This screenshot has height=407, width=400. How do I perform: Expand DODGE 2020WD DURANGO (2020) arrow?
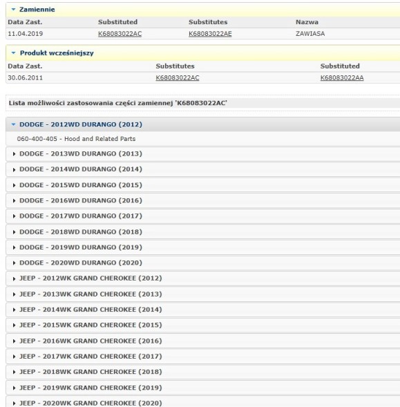coord(14,263)
